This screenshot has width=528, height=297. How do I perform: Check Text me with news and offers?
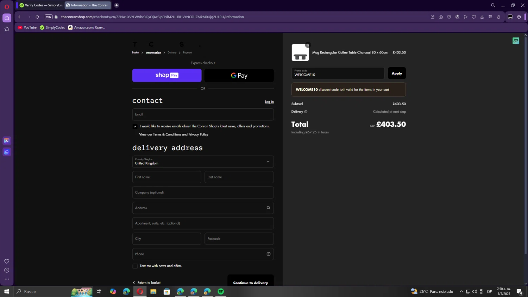pyautogui.click(x=135, y=266)
